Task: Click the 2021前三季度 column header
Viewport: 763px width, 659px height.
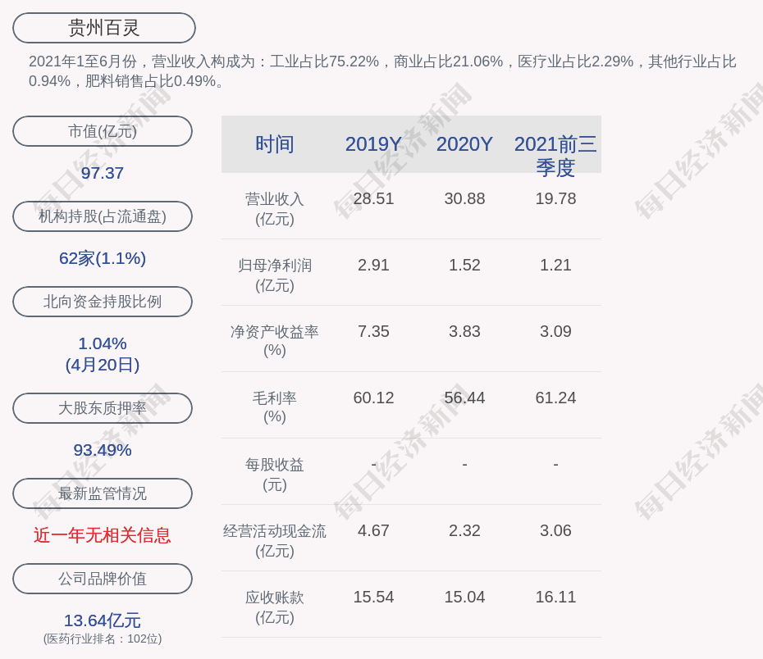Action: click(x=555, y=156)
